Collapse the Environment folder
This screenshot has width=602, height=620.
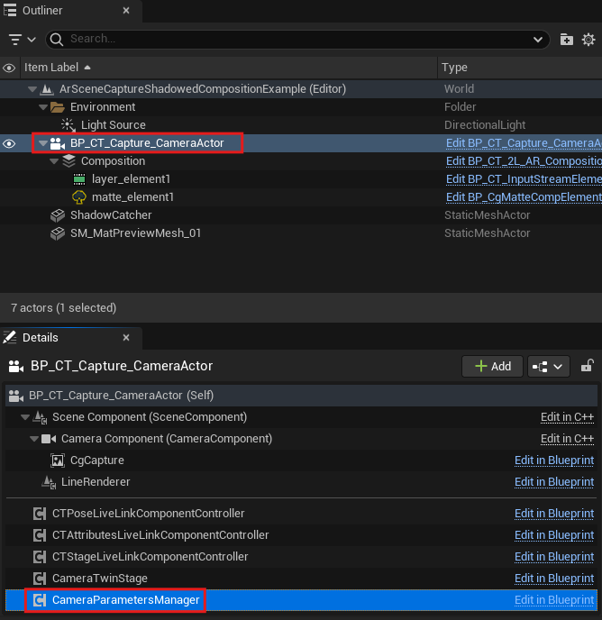point(42,107)
